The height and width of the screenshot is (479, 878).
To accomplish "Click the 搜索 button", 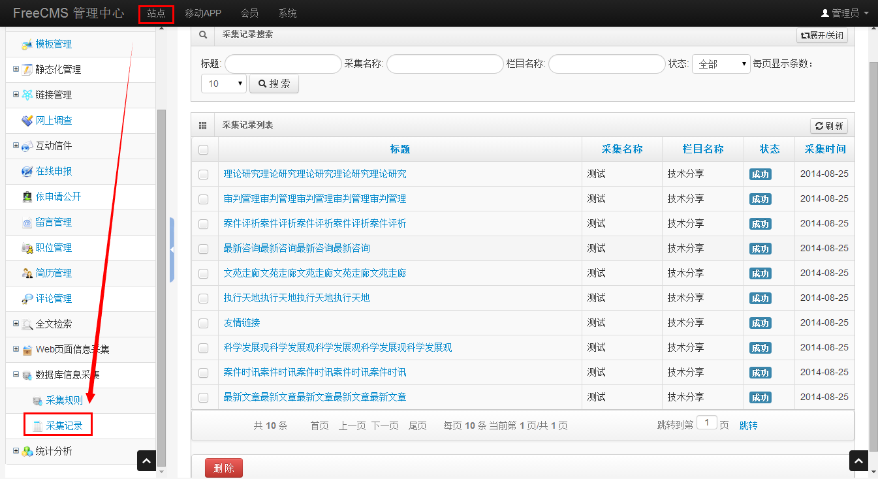I will (274, 84).
